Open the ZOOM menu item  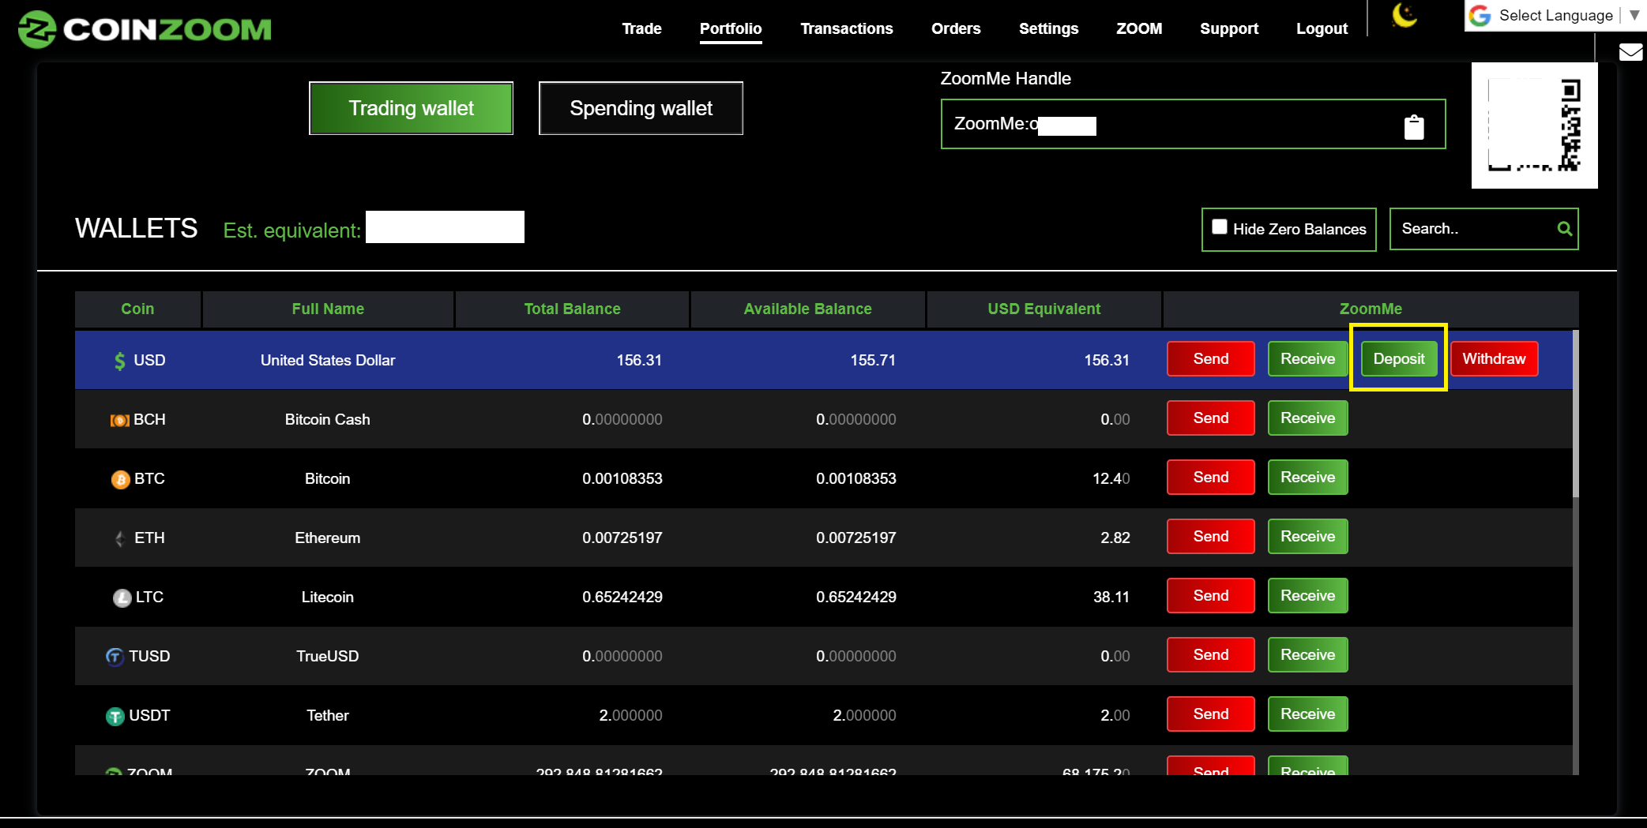pos(1139,28)
